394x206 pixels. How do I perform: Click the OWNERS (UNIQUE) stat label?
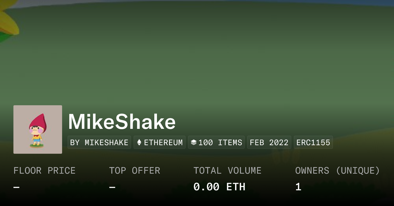click(x=337, y=171)
